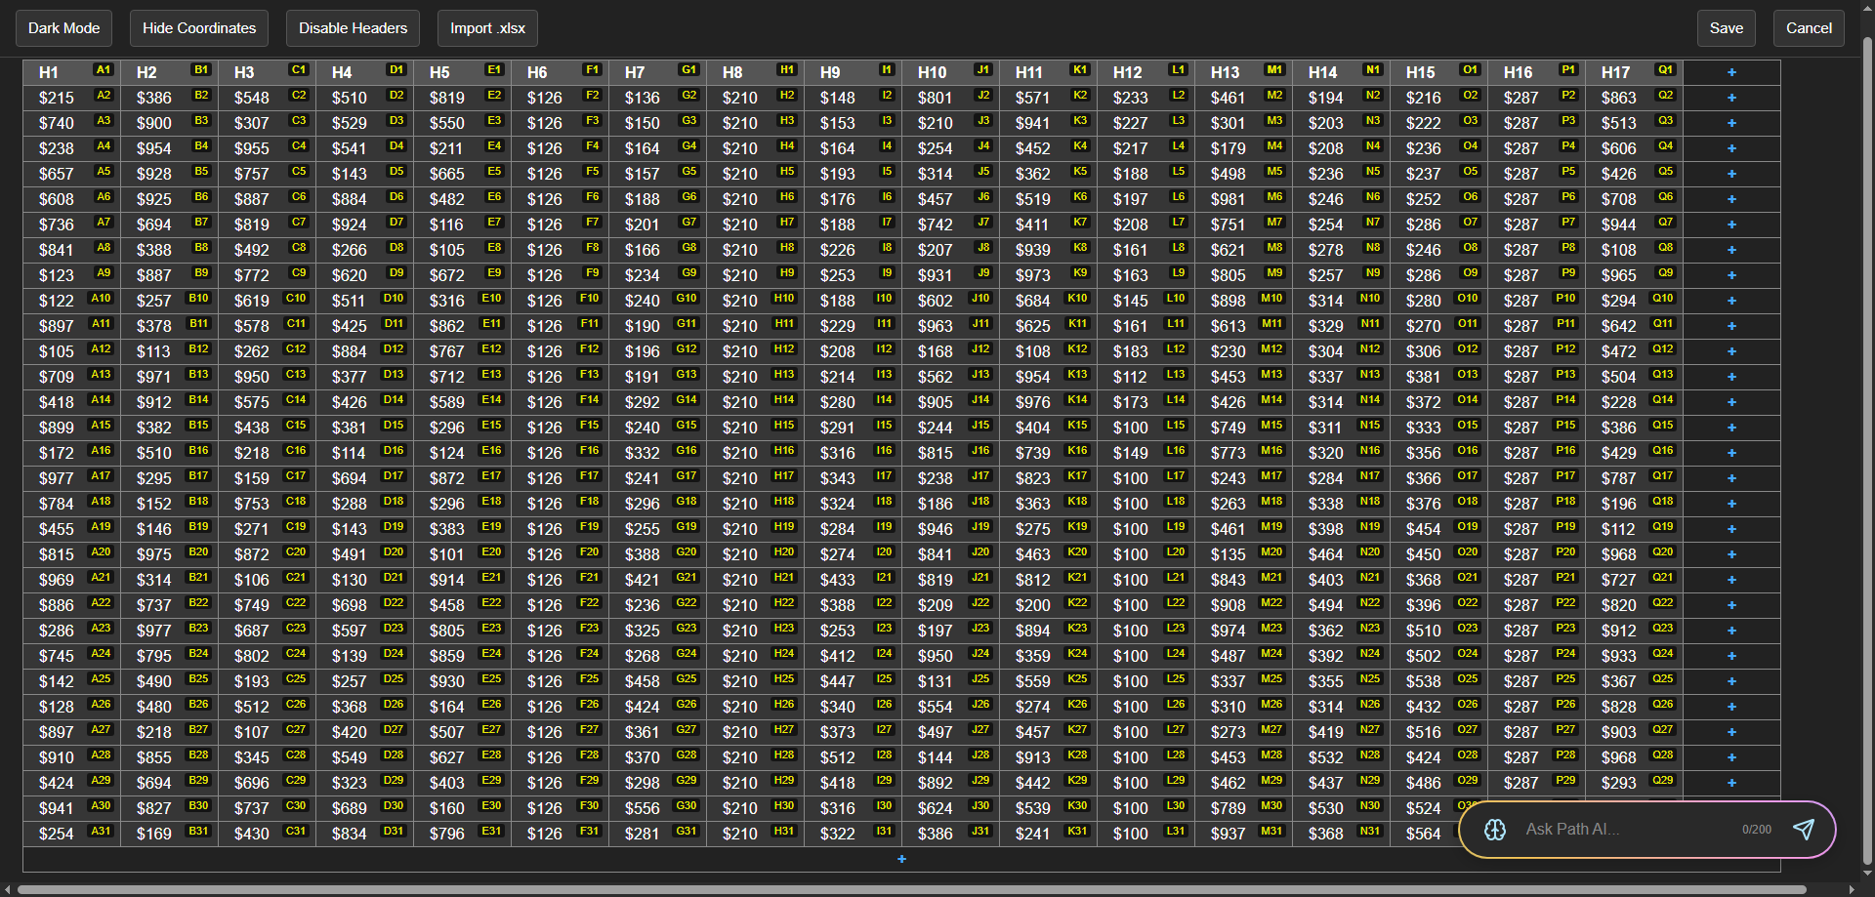Select header cell H5

[x=462, y=72]
